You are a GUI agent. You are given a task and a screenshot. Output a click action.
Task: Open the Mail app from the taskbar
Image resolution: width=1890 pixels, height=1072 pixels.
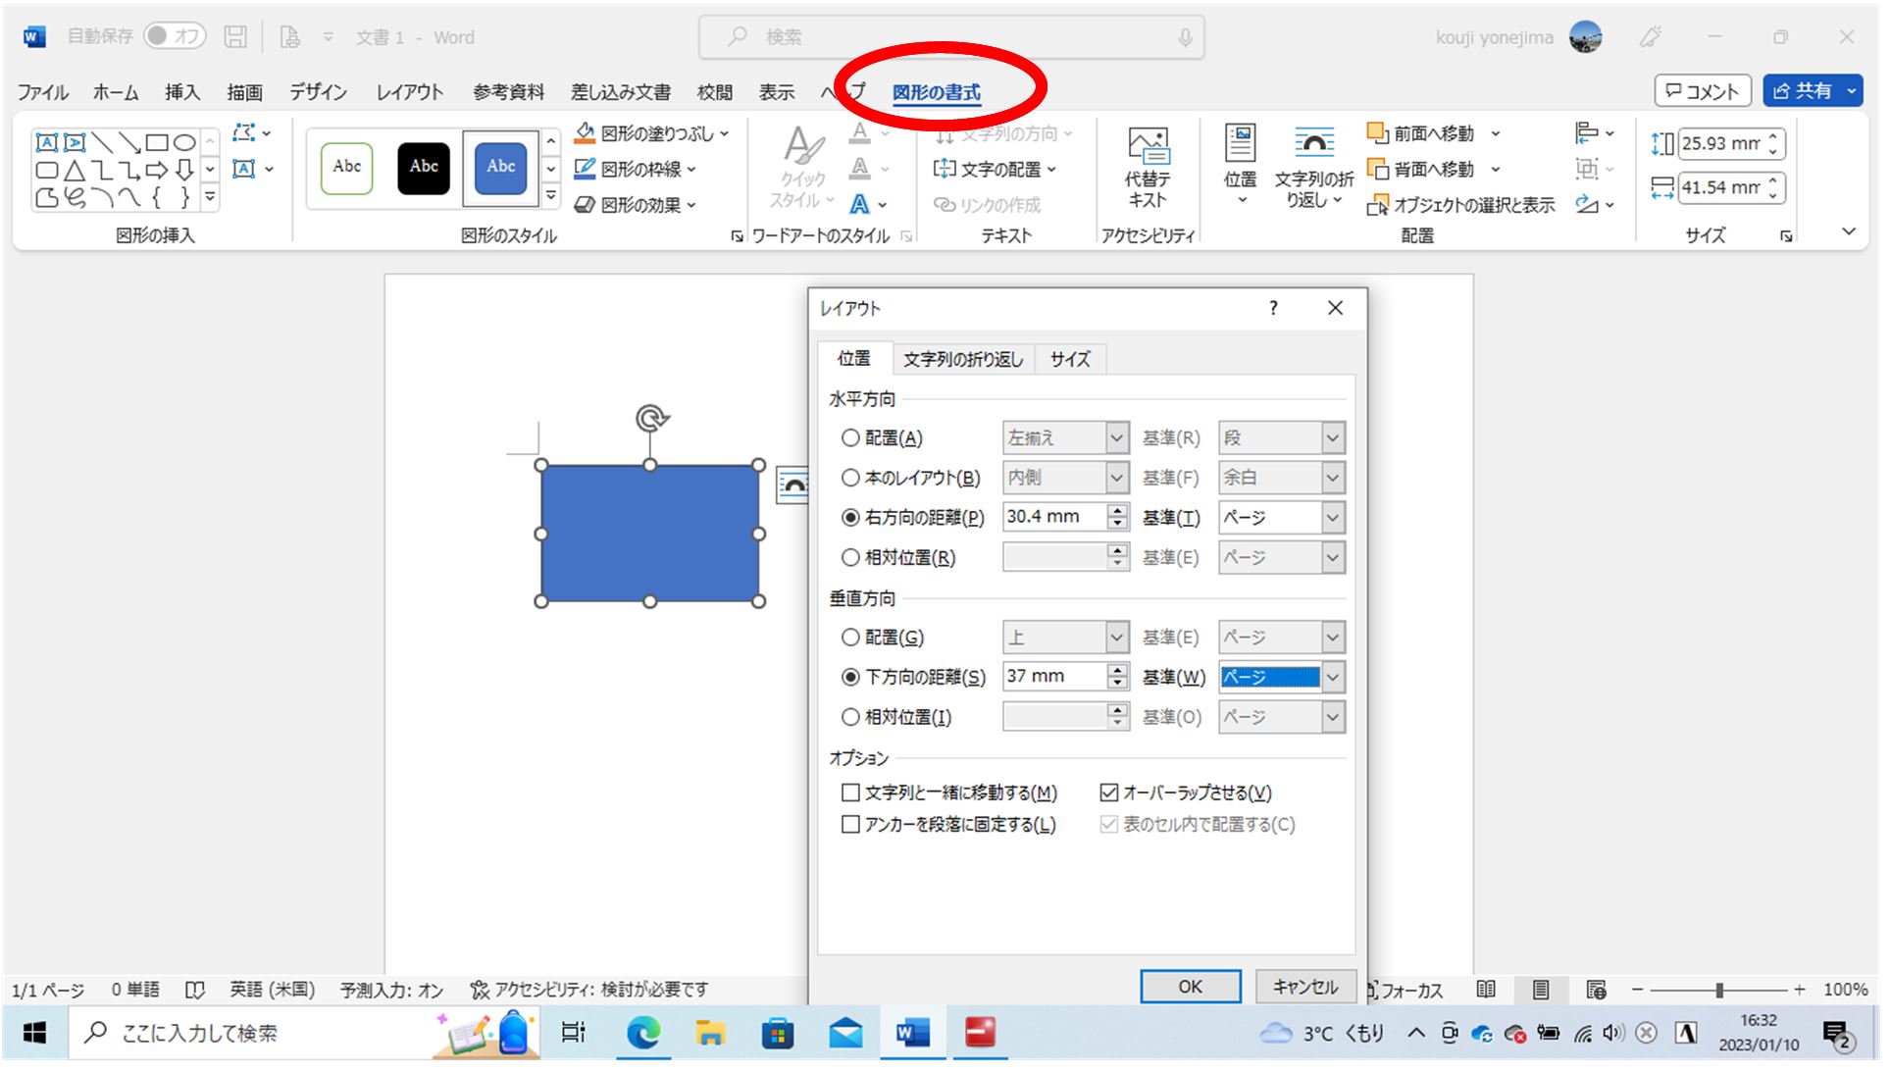click(x=845, y=1033)
